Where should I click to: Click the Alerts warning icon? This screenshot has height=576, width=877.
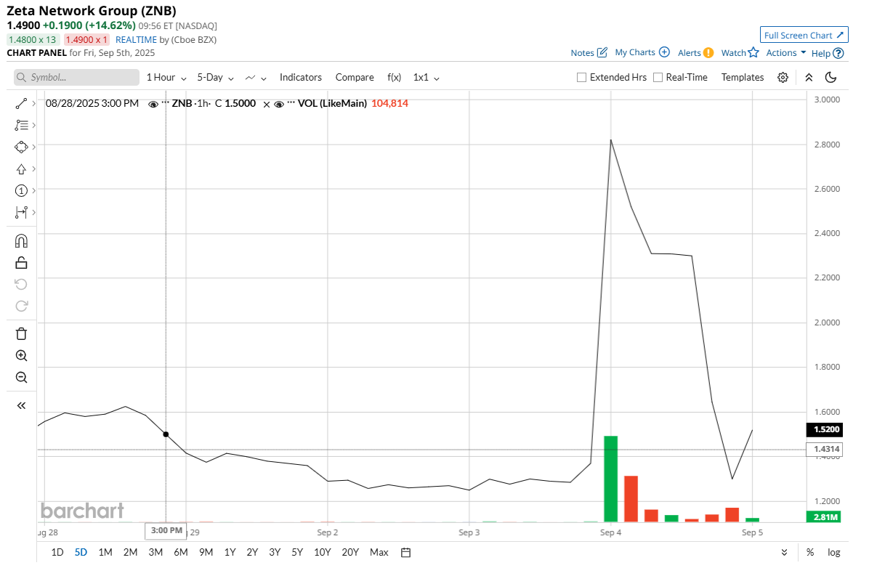pos(708,52)
